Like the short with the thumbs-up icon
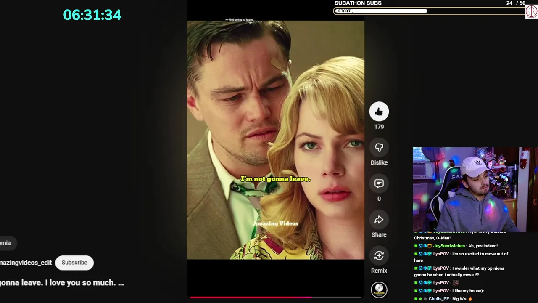Image resolution: width=538 pixels, height=303 pixels. (379, 112)
